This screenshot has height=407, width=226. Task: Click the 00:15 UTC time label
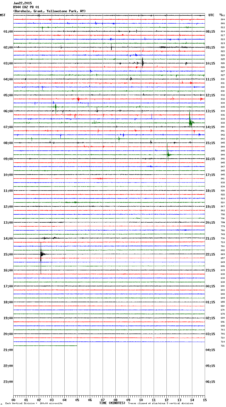[x=210, y=286]
